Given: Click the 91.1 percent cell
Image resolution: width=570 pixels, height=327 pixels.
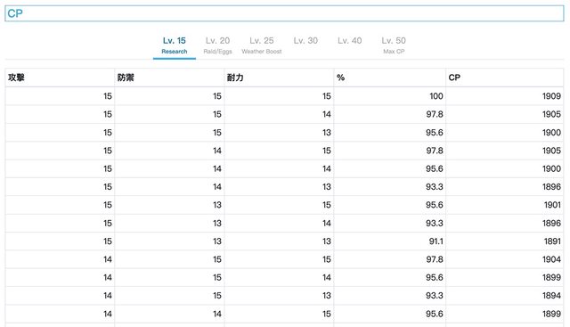Looking at the screenshot, I should 390,241.
